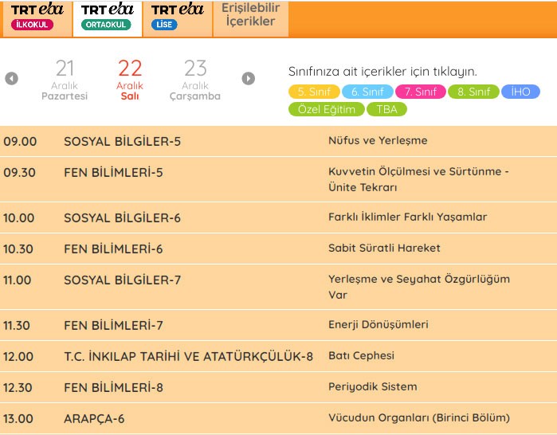
Task: Open the TRT EBA Lise tab
Action: click(177, 18)
